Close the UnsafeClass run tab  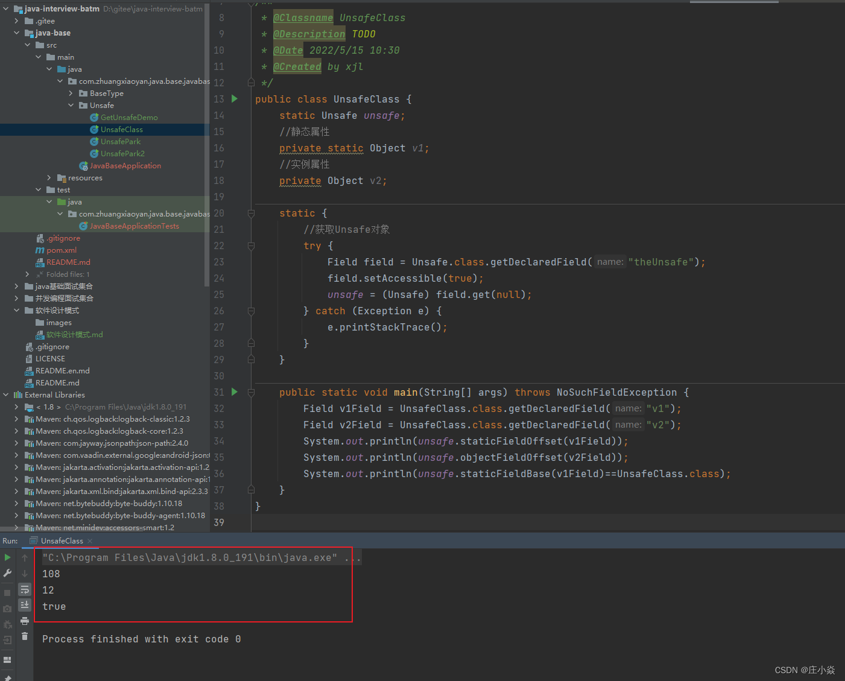(x=90, y=541)
